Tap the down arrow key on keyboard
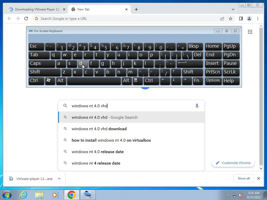Viewport: 267px width, 200px height. pos(176,81)
